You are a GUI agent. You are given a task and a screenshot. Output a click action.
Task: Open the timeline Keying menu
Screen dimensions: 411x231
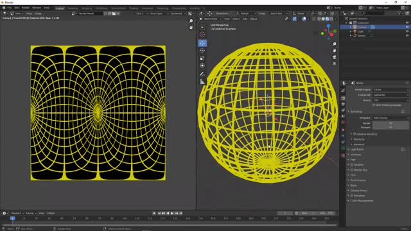pos(31,213)
